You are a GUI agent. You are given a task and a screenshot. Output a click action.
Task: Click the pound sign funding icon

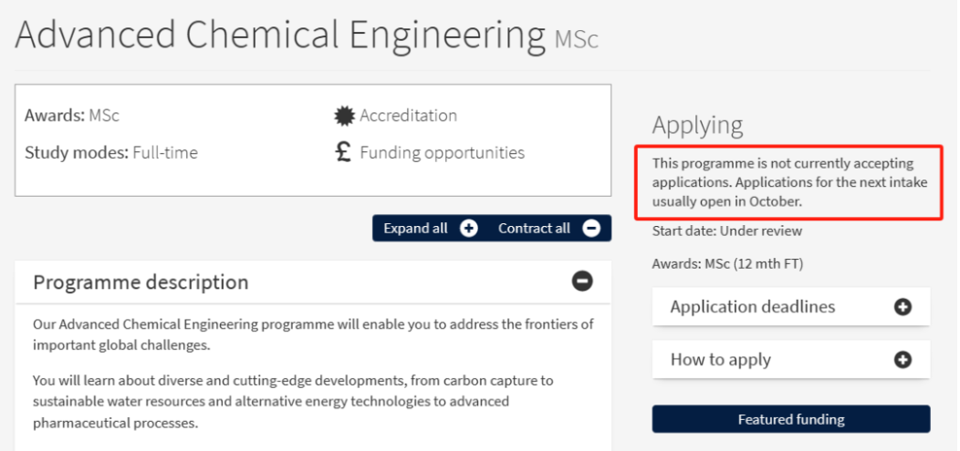pyautogui.click(x=344, y=152)
